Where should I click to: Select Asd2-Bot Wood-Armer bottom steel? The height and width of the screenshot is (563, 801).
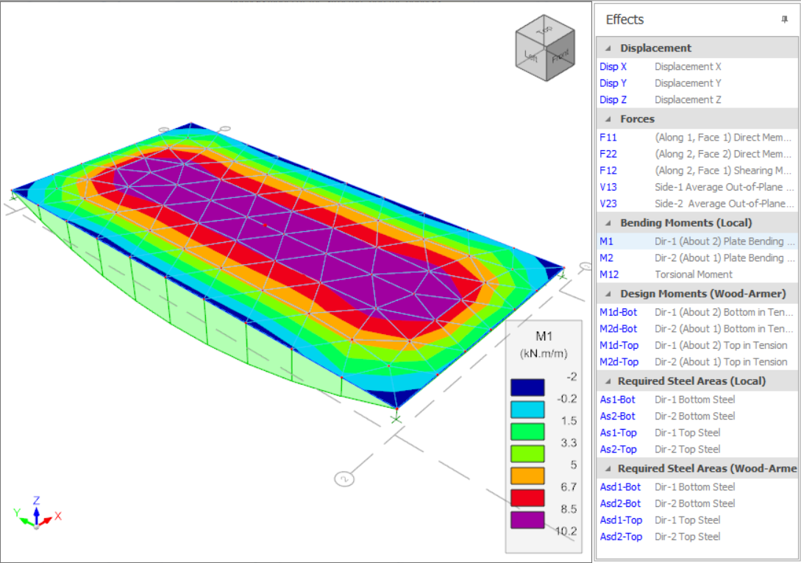click(x=620, y=503)
